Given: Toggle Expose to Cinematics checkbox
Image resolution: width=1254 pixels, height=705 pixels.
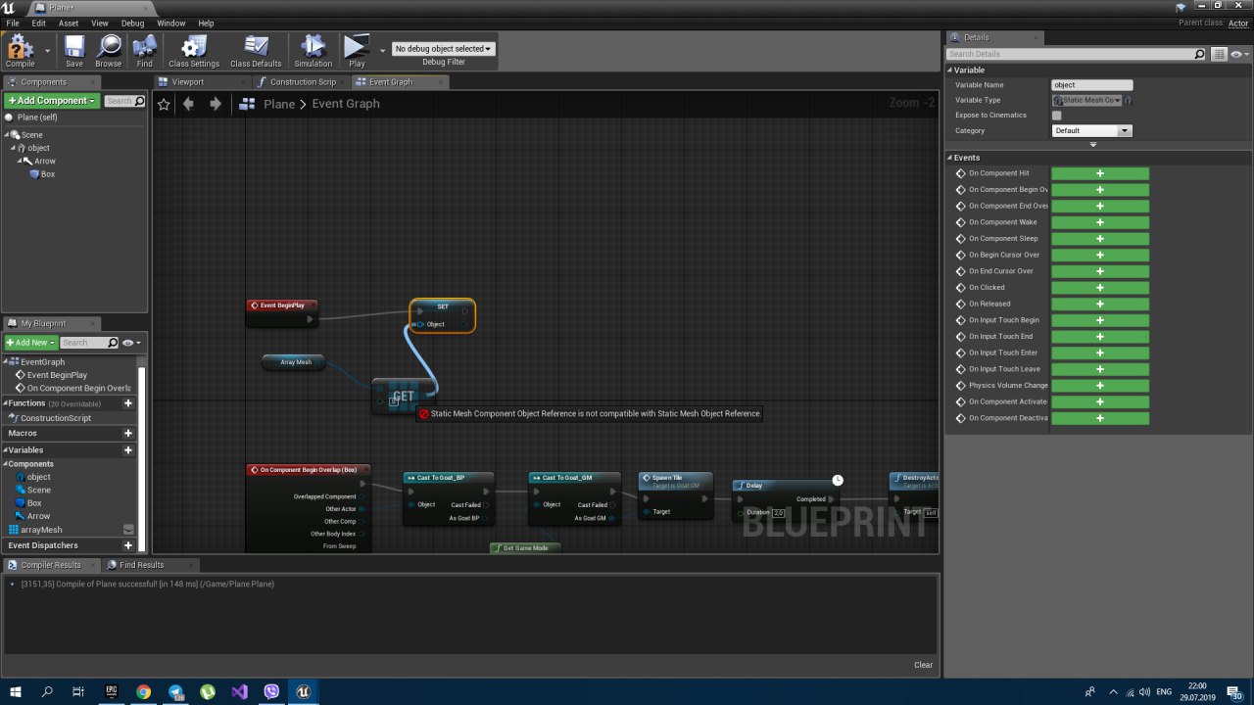Looking at the screenshot, I should click(1056, 116).
